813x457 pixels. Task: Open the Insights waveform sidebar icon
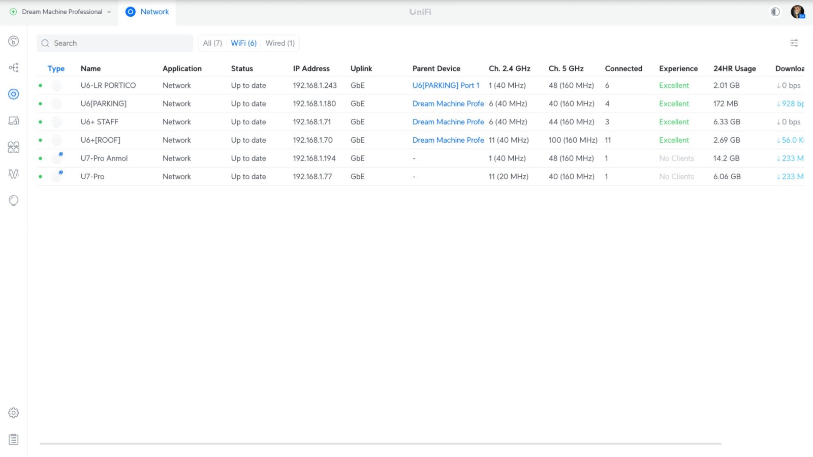tap(14, 174)
